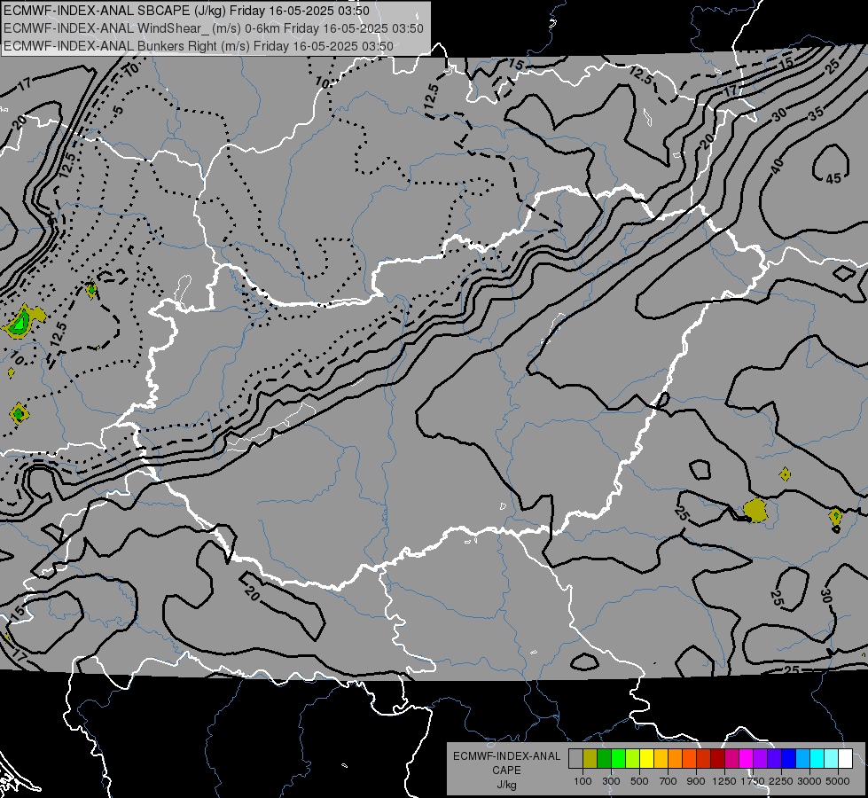Select the pure blue legend swatch
This screenshot has width=868, height=798.
point(789,759)
